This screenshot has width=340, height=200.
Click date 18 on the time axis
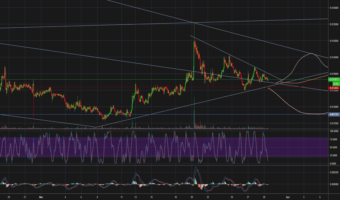(x=175, y=197)
